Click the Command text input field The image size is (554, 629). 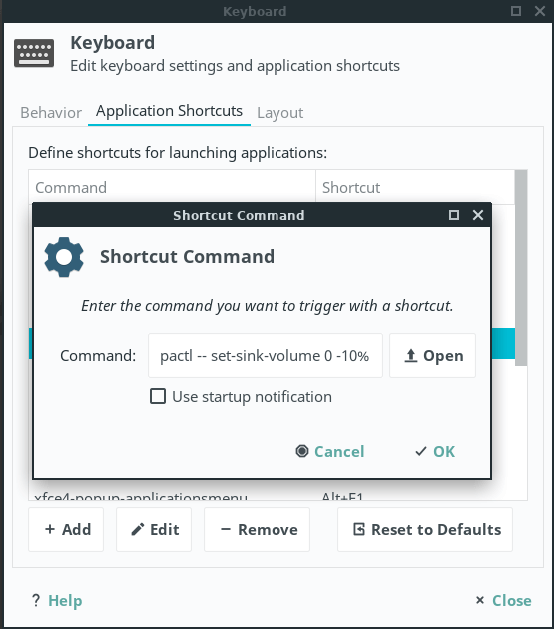coord(266,355)
